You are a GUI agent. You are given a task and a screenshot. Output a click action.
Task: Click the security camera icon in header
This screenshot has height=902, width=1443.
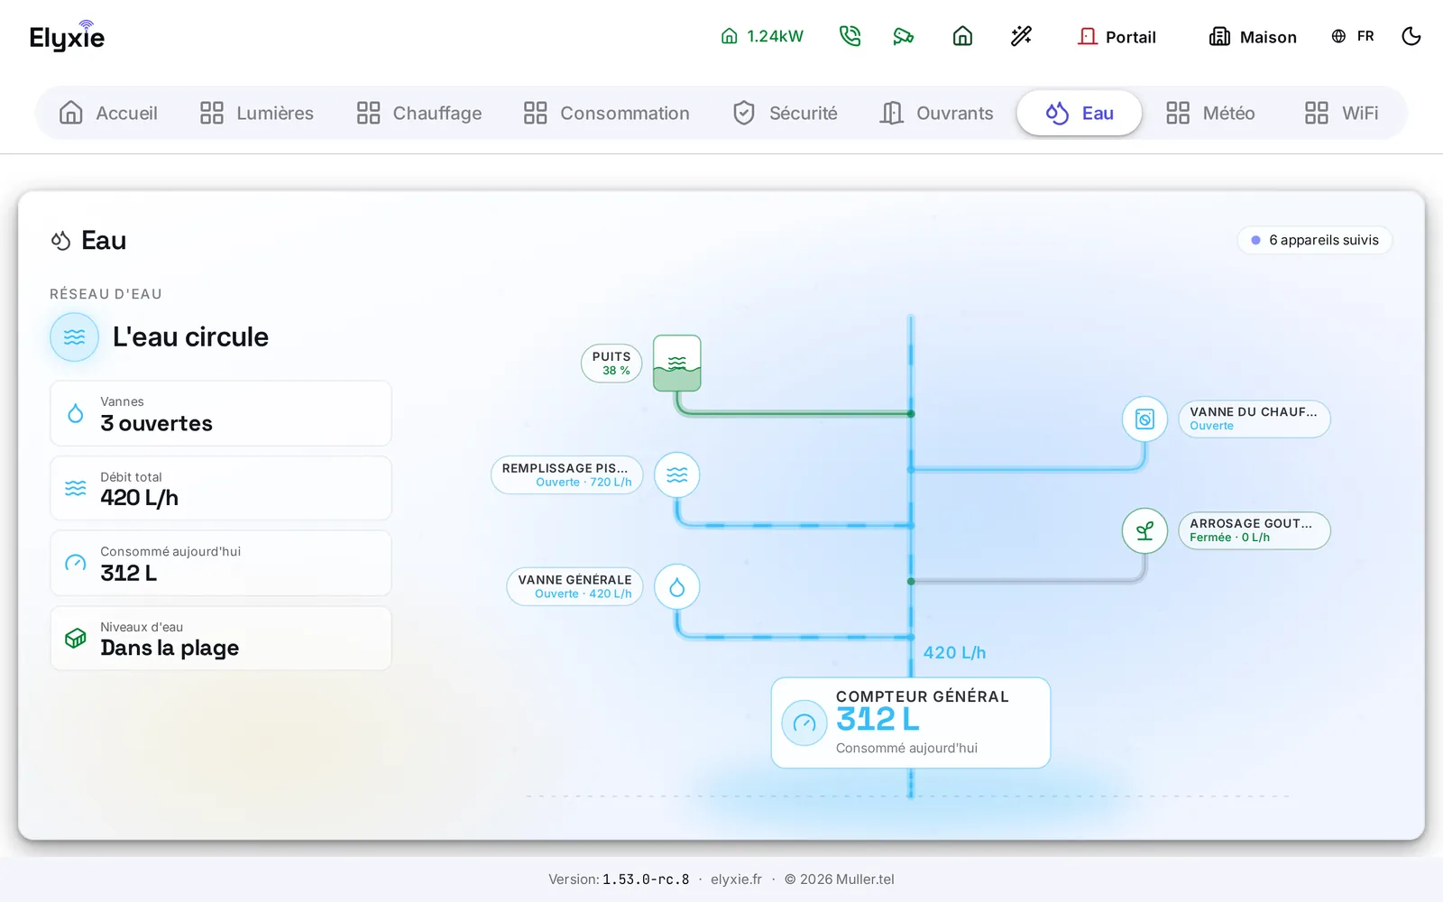click(904, 36)
